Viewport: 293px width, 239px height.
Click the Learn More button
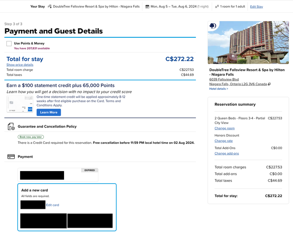click(49, 112)
